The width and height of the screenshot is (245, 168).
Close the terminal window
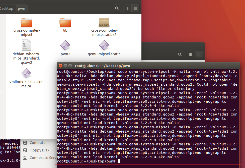(x=60, y=66)
